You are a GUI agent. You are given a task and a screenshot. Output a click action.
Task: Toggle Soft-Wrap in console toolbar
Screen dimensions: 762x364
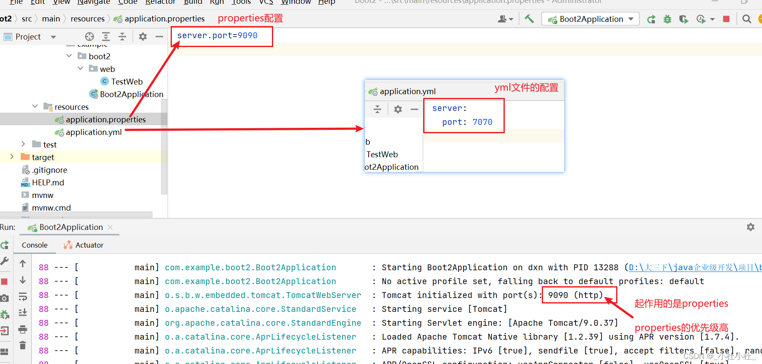point(23,297)
